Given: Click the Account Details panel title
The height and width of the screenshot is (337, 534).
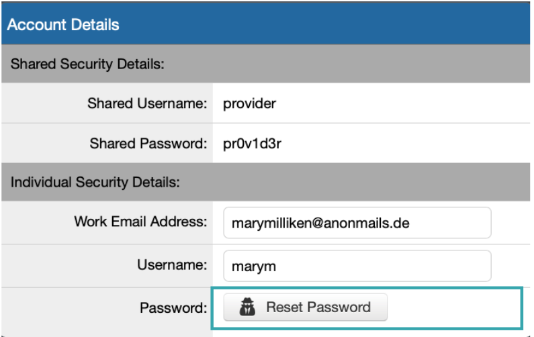Looking at the screenshot, I should pyautogui.click(x=63, y=25).
